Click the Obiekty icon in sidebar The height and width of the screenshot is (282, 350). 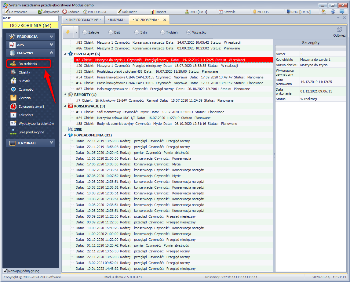(x=13, y=72)
